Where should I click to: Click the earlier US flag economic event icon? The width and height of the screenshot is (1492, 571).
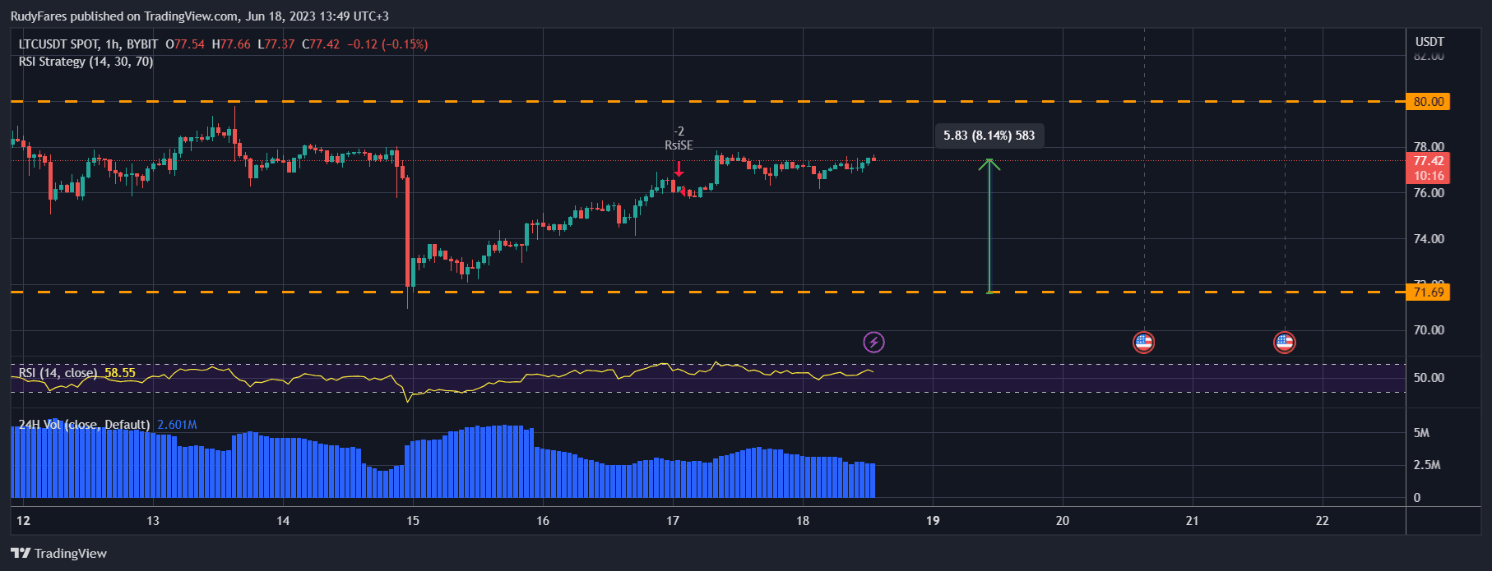[1143, 342]
